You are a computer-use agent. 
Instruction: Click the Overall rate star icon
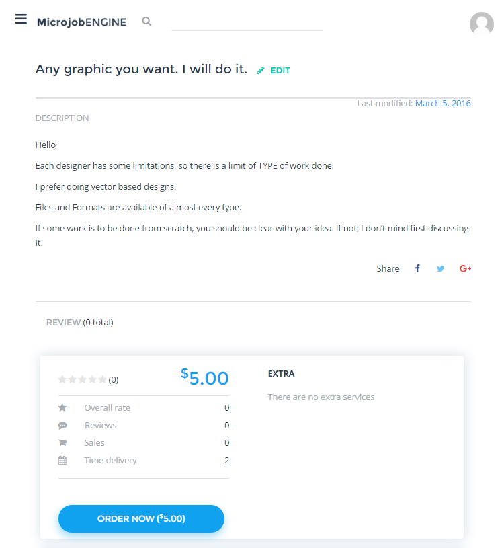(62, 407)
